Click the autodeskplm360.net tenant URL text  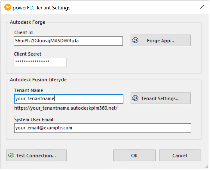coord(66,109)
